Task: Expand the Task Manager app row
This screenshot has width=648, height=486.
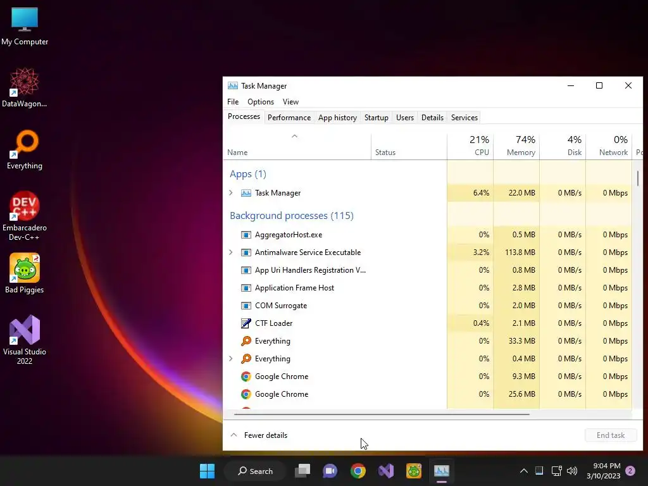Action: (x=231, y=193)
